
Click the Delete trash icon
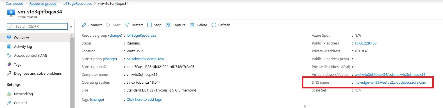192,25
